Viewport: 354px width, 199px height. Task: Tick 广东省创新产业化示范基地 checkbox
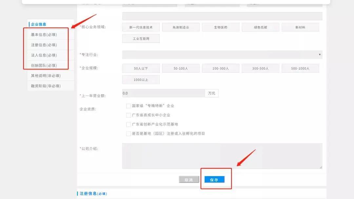[128, 124]
